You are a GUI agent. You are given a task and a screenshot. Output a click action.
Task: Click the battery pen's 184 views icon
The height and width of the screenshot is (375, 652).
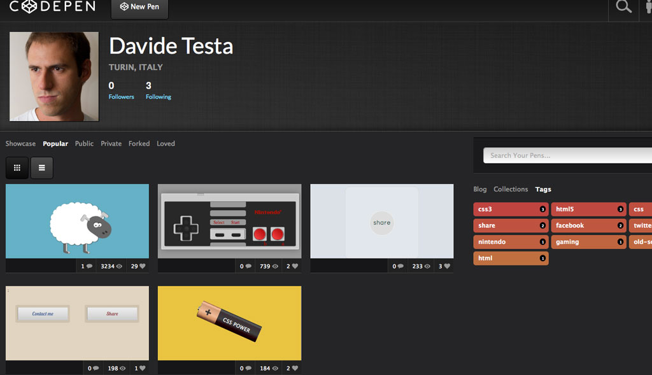click(275, 368)
